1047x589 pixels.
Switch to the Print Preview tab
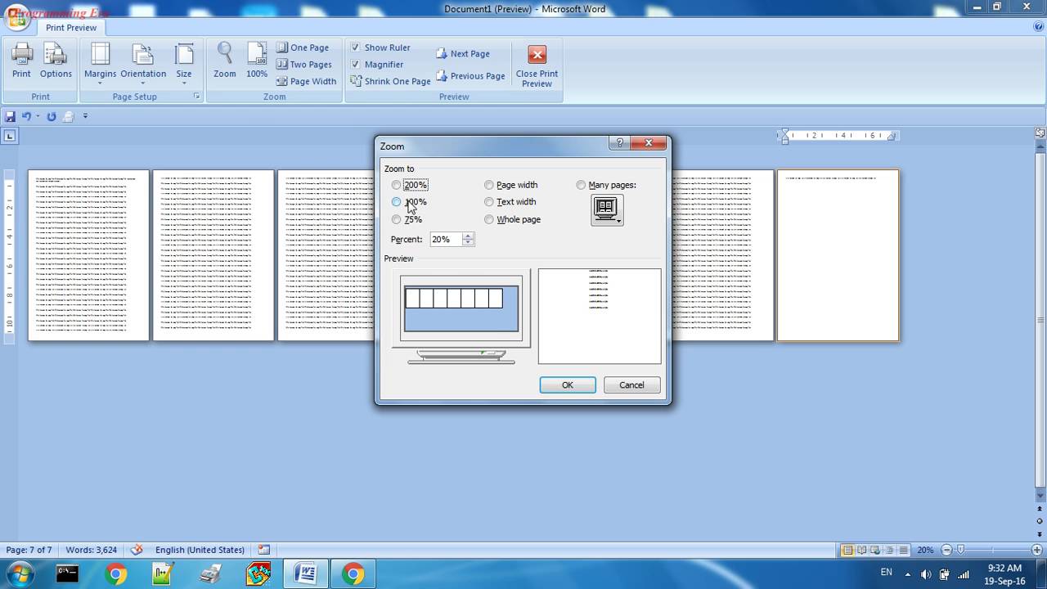tap(71, 27)
